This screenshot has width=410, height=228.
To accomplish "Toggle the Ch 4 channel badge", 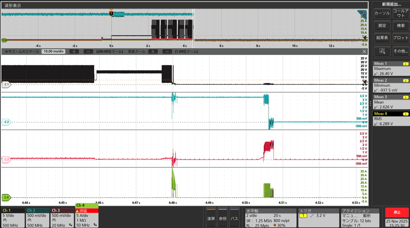I will (x=87, y=215).
